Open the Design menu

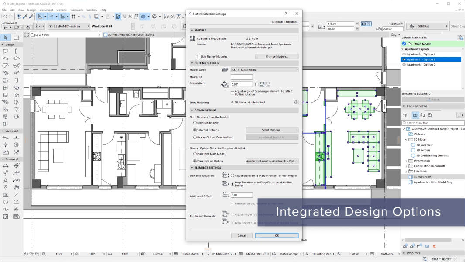(x=32, y=10)
